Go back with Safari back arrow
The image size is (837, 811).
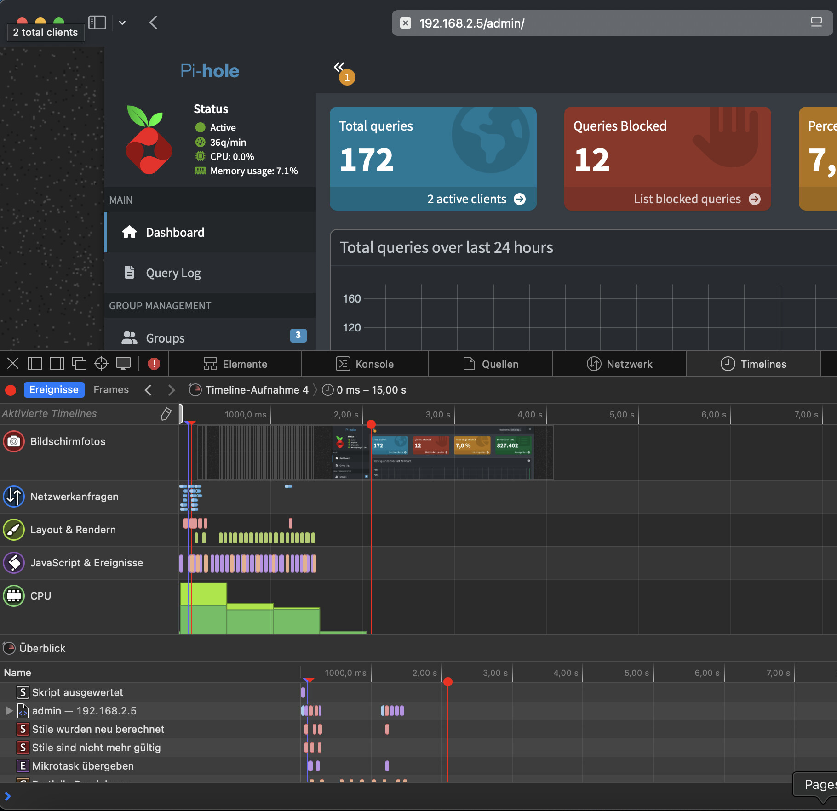pyautogui.click(x=154, y=23)
